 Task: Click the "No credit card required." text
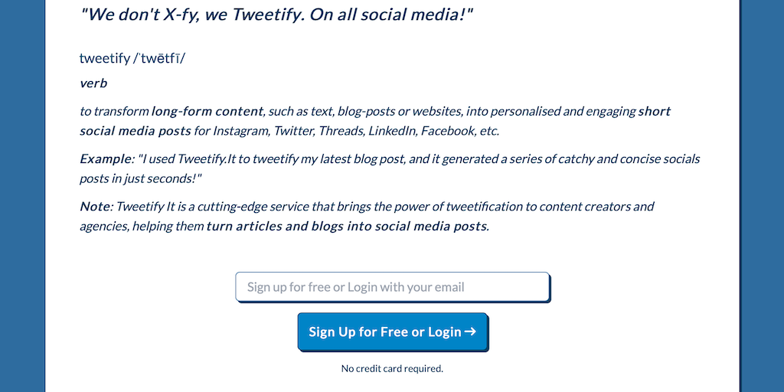point(392,368)
